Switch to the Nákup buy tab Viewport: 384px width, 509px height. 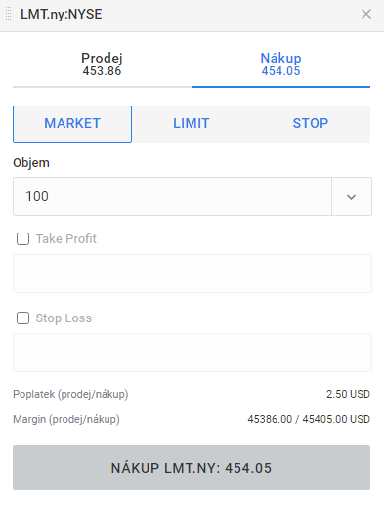pos(280,64)
